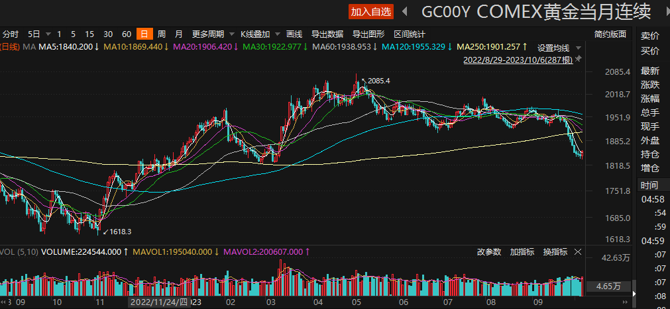Click the 2085.4 high price marker
The width and height of the screenshot is (670, 309).
(x=379, y=81)
